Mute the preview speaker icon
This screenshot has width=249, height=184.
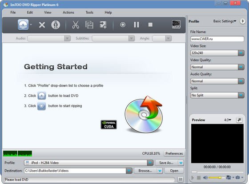point(205,177)
